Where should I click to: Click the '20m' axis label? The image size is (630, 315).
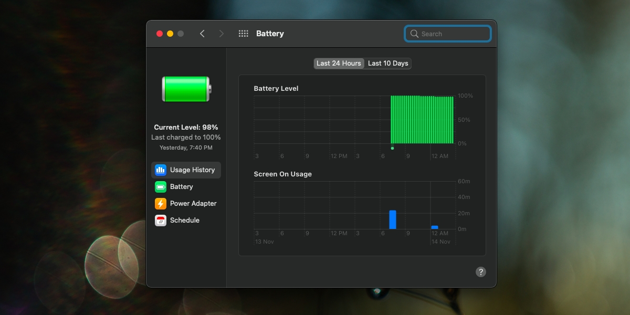click(464, 214)
